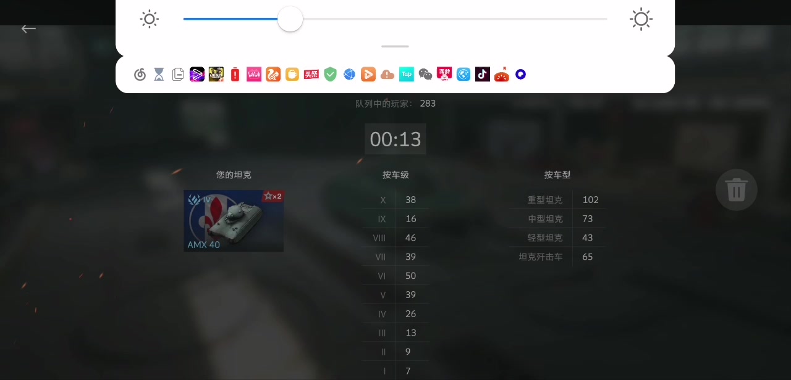Click the tier X count row
791x380 pixels.
395,200
